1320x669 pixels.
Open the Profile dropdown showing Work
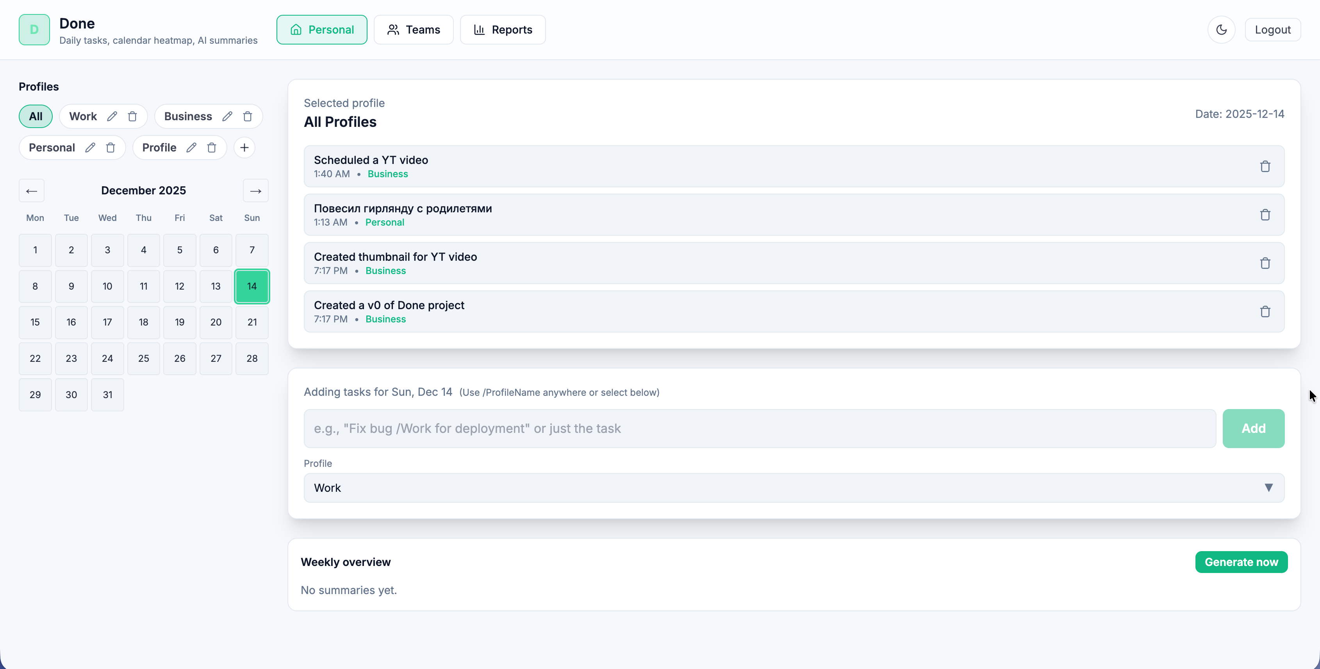[794, 487]
